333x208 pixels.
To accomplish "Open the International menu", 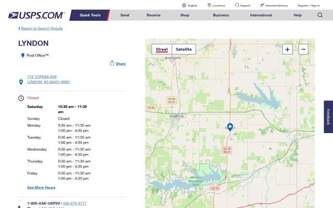I will (261, 15).
